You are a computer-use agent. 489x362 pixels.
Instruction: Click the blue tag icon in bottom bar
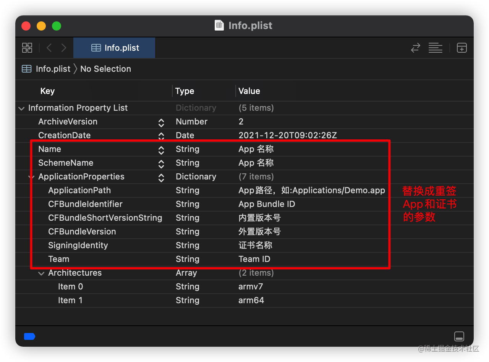[x=29, y=336]
